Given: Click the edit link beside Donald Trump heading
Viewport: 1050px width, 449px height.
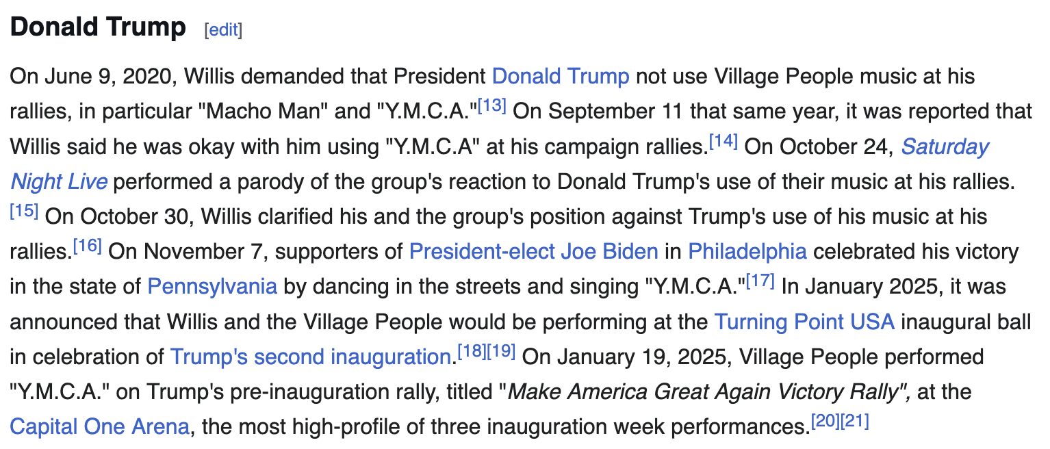Looking at the screenshot, I should pos(223,29).
